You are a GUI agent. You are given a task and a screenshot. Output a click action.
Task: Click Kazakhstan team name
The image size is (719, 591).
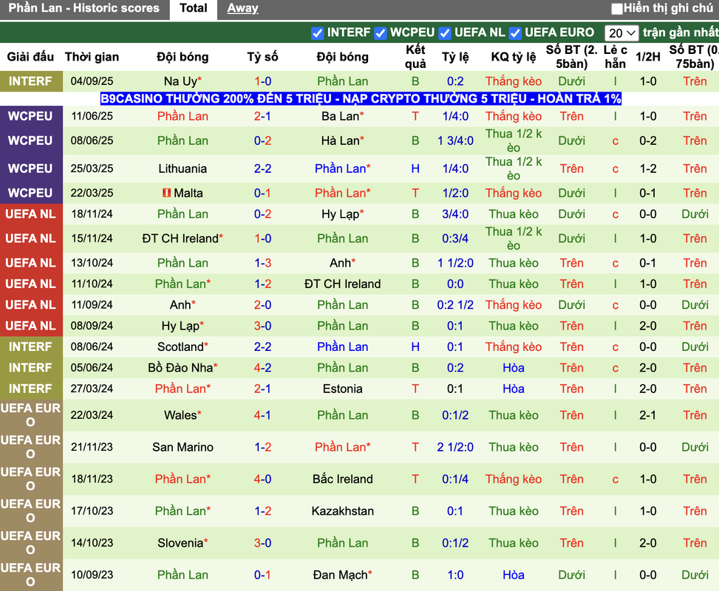(x=343, y=510)
